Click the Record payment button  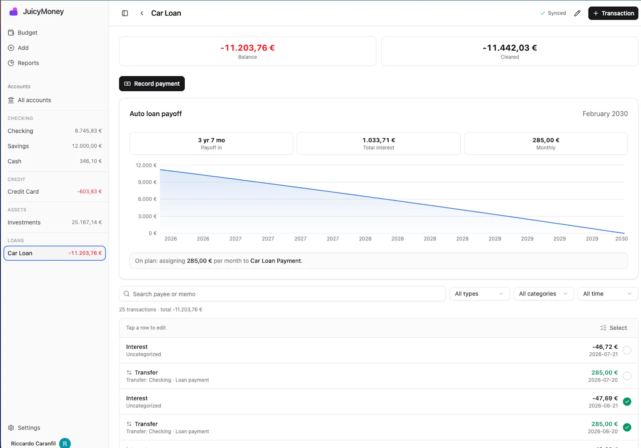tap(152, 84)
